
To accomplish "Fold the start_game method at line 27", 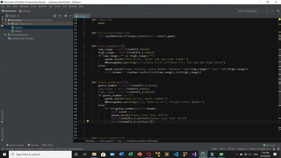I will (84, 46).
